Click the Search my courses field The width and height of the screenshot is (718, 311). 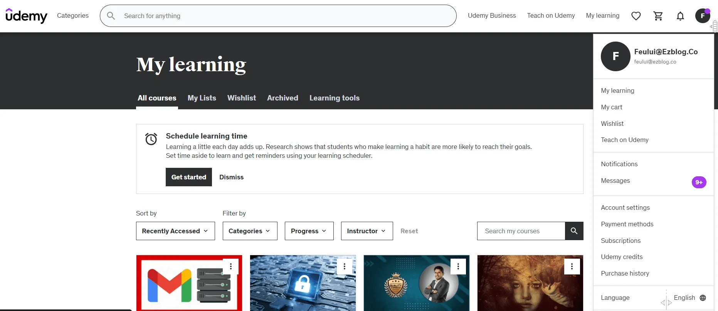point(521,231)
